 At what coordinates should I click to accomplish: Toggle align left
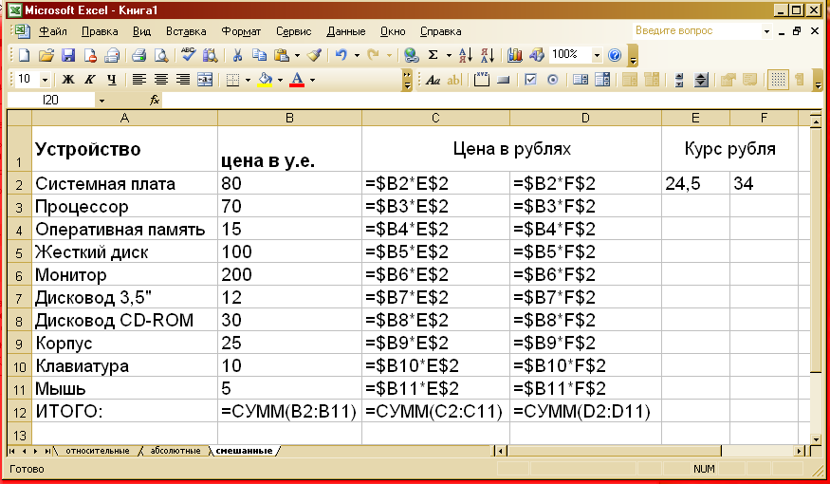138,80
